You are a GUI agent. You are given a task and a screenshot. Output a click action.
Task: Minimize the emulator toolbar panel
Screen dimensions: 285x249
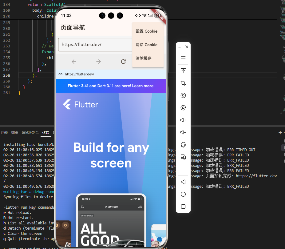[x=180, y=47]
